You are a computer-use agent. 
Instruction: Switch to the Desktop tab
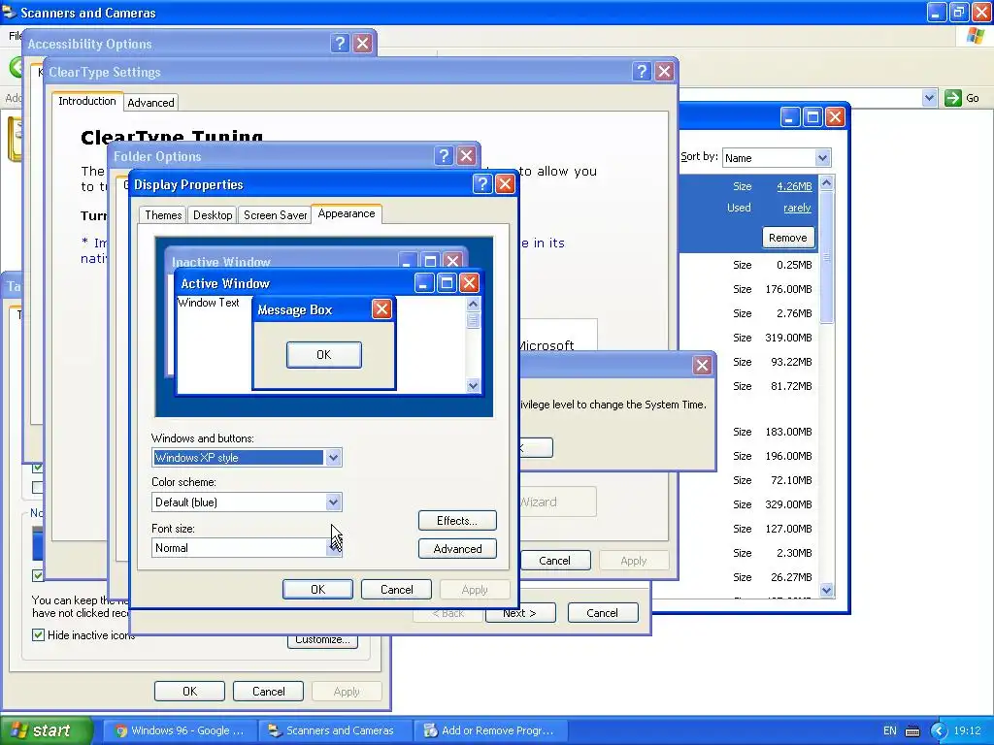click(213, 215)
